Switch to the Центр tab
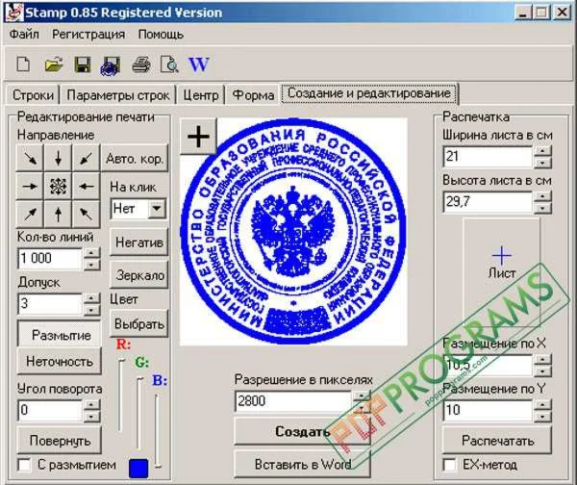577x485 pixels. tap(201, 95)
